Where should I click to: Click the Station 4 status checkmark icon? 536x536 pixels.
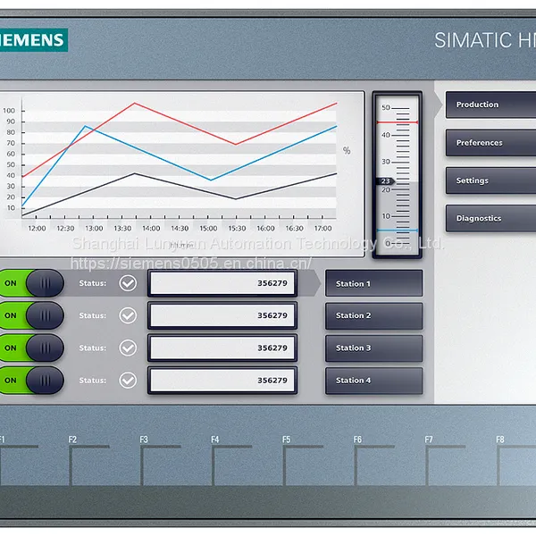click(128, 381)
